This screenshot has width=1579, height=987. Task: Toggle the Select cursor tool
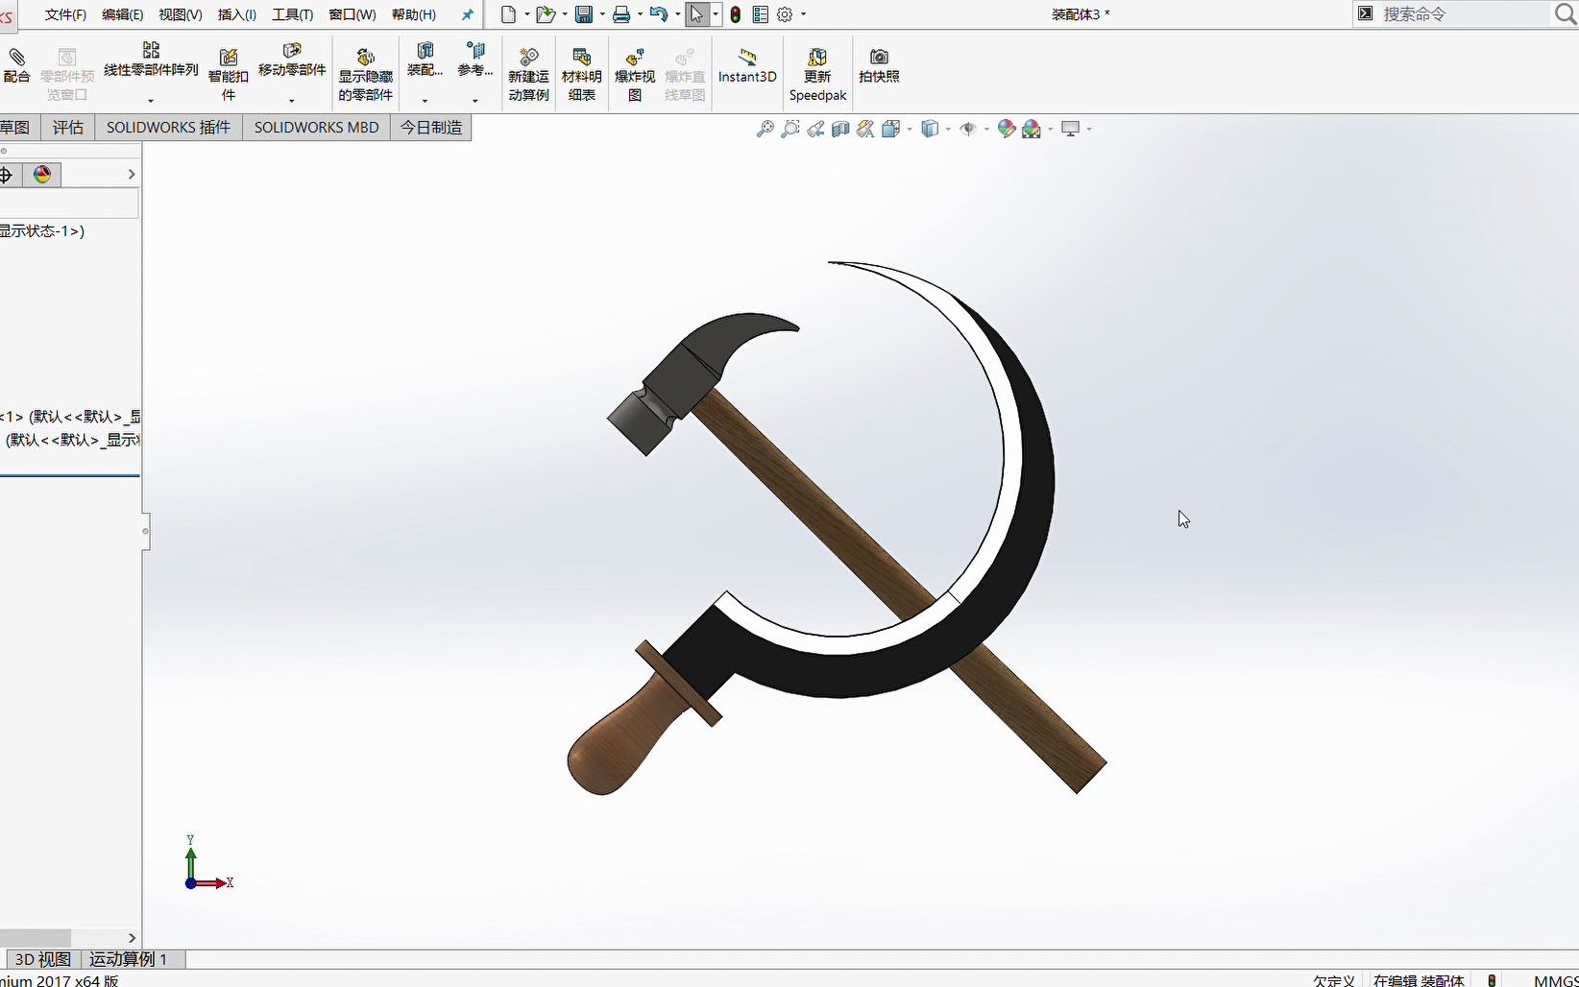tap(696, 14)
